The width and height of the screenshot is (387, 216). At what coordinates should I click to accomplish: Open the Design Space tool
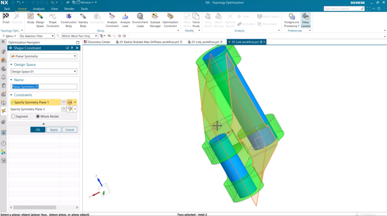pos(40,19)
